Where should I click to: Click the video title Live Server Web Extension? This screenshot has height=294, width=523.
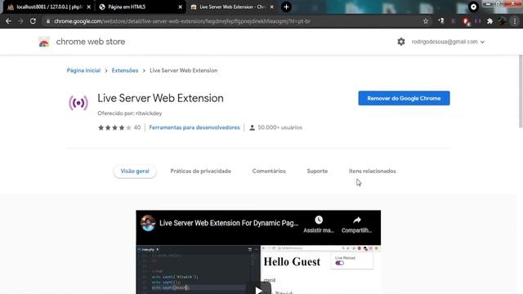pyautogui.click(x=229, y=223)
